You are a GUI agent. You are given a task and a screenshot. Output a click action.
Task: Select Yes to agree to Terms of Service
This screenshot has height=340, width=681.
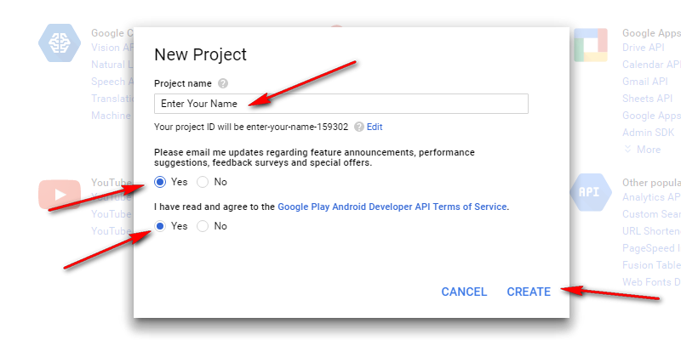coord(160,226)
